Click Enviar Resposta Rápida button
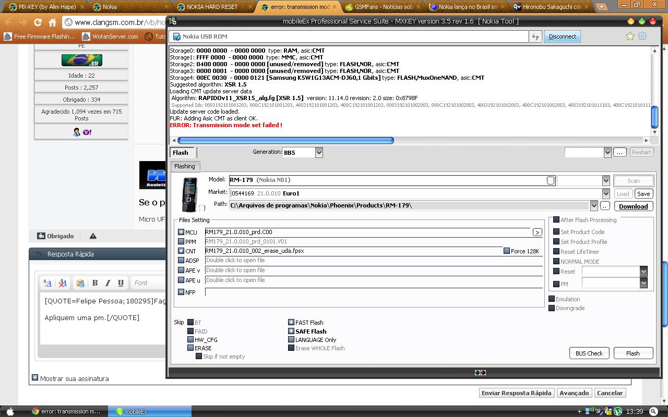 (516, 393)
